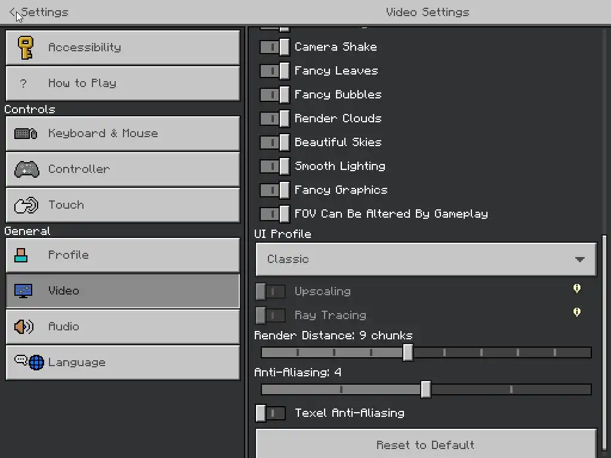Click the Touch hand icon
The image size is (611, 458).
click(x=26, y=205)
